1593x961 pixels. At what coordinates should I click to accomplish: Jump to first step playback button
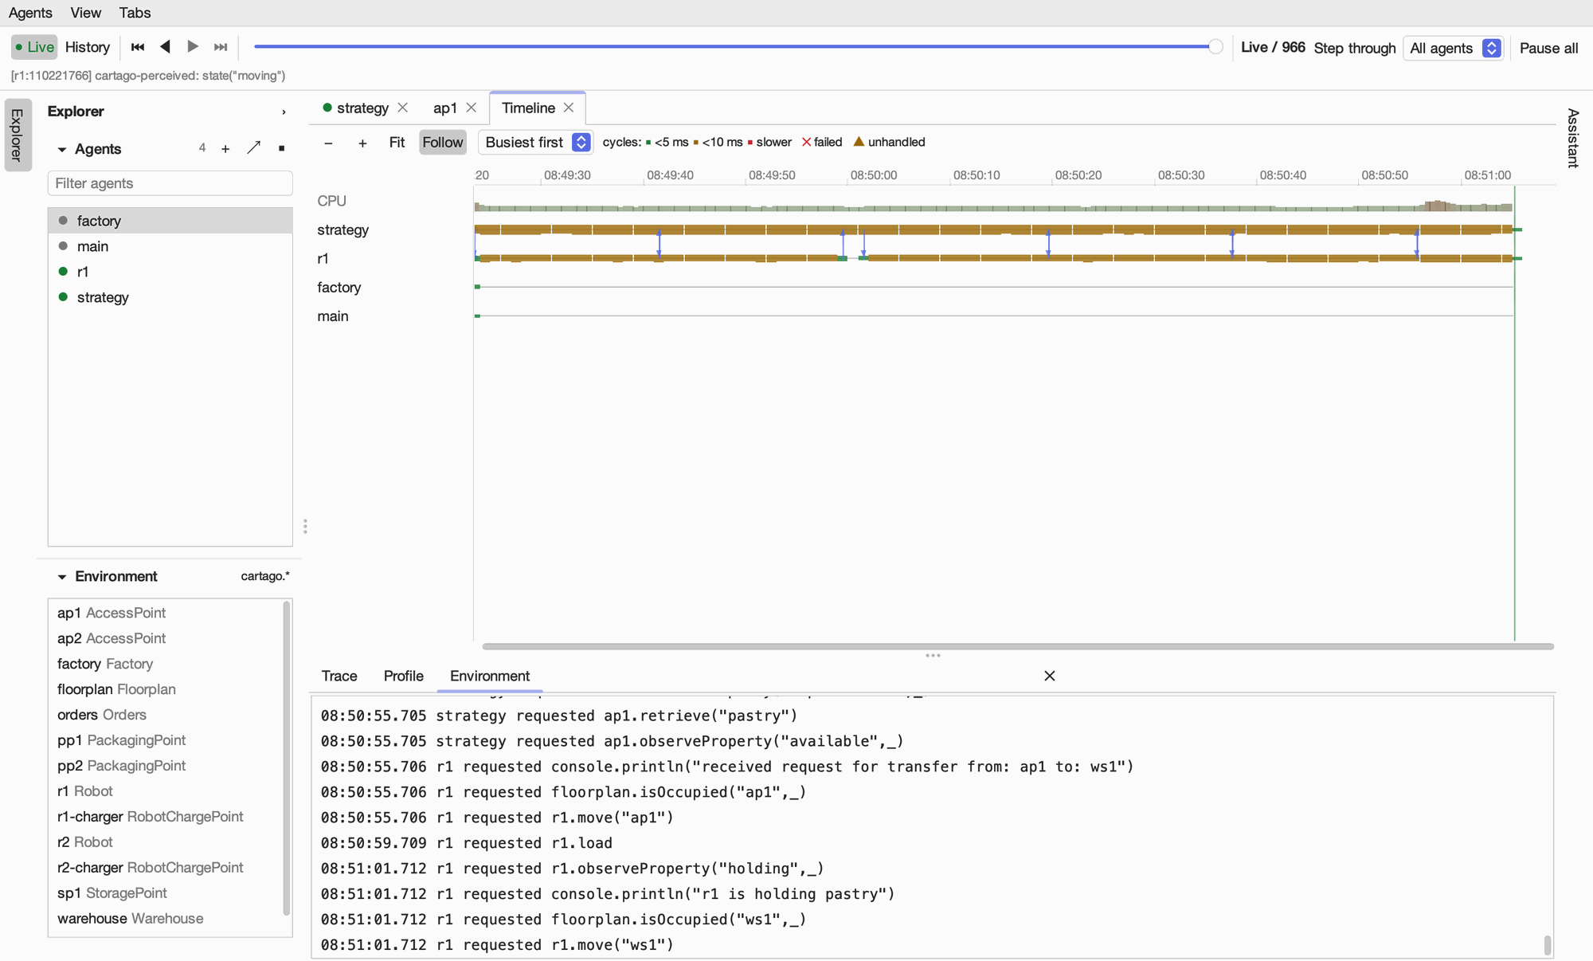tap(138, 47)
